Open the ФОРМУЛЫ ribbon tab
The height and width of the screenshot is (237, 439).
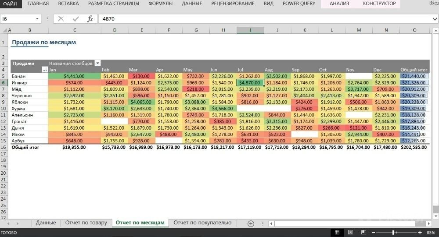(160, 4)
